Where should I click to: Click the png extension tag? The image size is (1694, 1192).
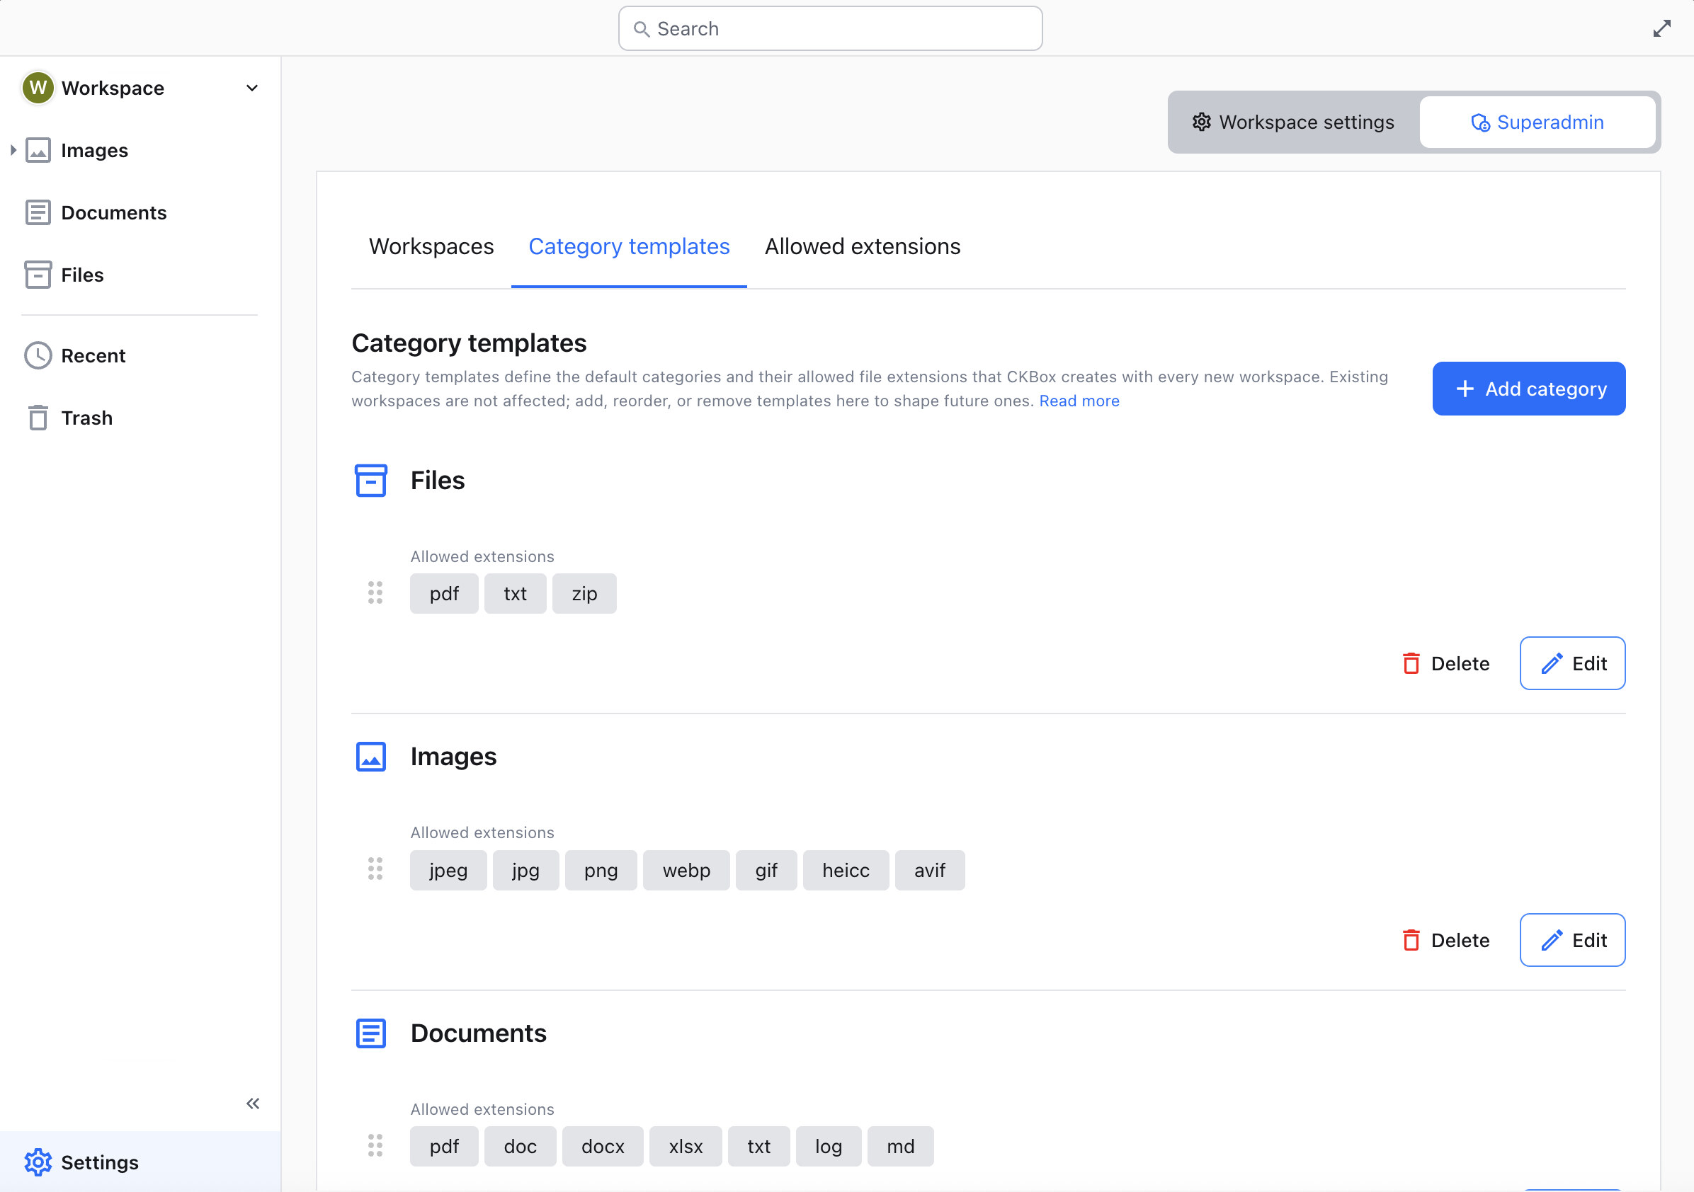(601, 871)
